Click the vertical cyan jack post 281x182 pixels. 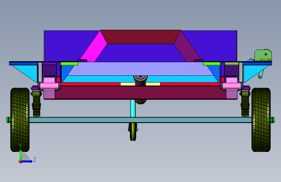(x=133, y=108)
